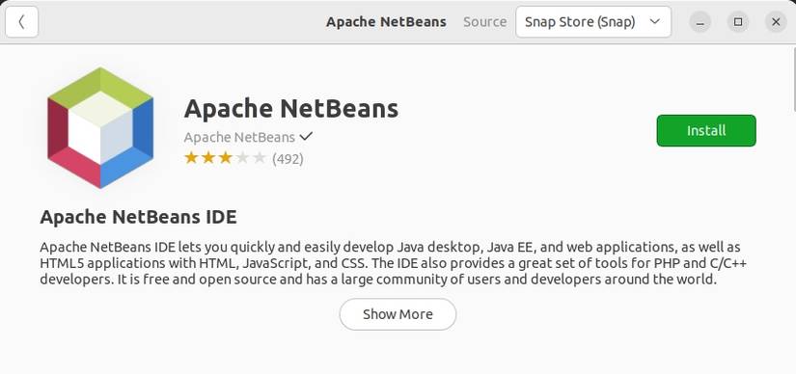796x374 pixels.
Task: Click the Source label in header
Action: tap(484, 22)
